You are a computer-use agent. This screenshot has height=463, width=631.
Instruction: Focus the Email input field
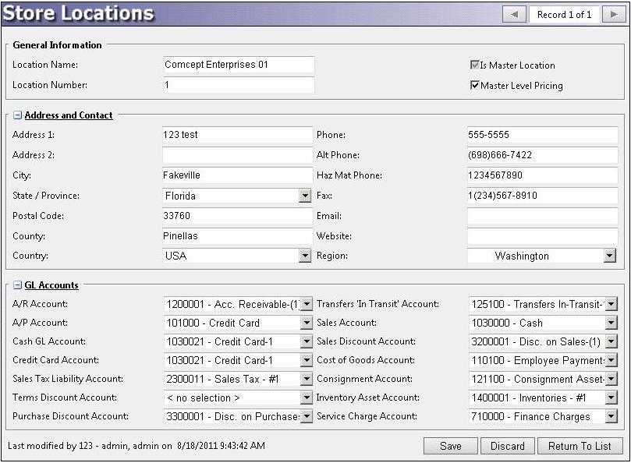(x=542, y=216)
